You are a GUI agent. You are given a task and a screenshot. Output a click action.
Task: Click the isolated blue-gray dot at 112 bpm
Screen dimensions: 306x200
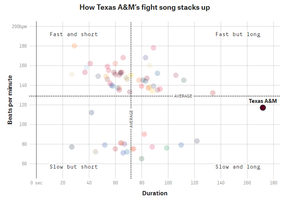[91, 113]
